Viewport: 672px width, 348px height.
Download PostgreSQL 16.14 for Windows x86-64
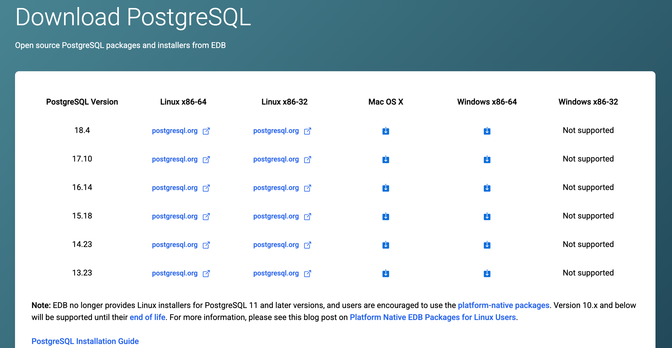tap(487, 188)
